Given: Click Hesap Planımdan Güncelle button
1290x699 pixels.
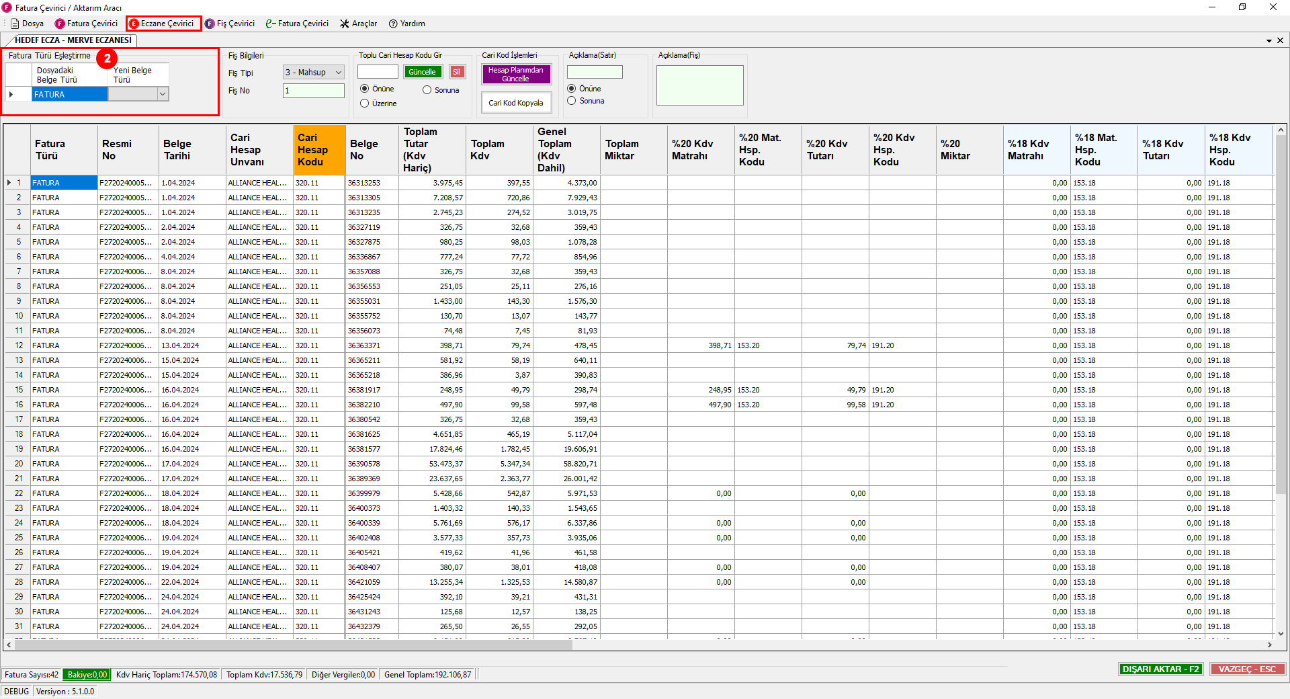Looking at the screenshot, I should tap(516, 74).
